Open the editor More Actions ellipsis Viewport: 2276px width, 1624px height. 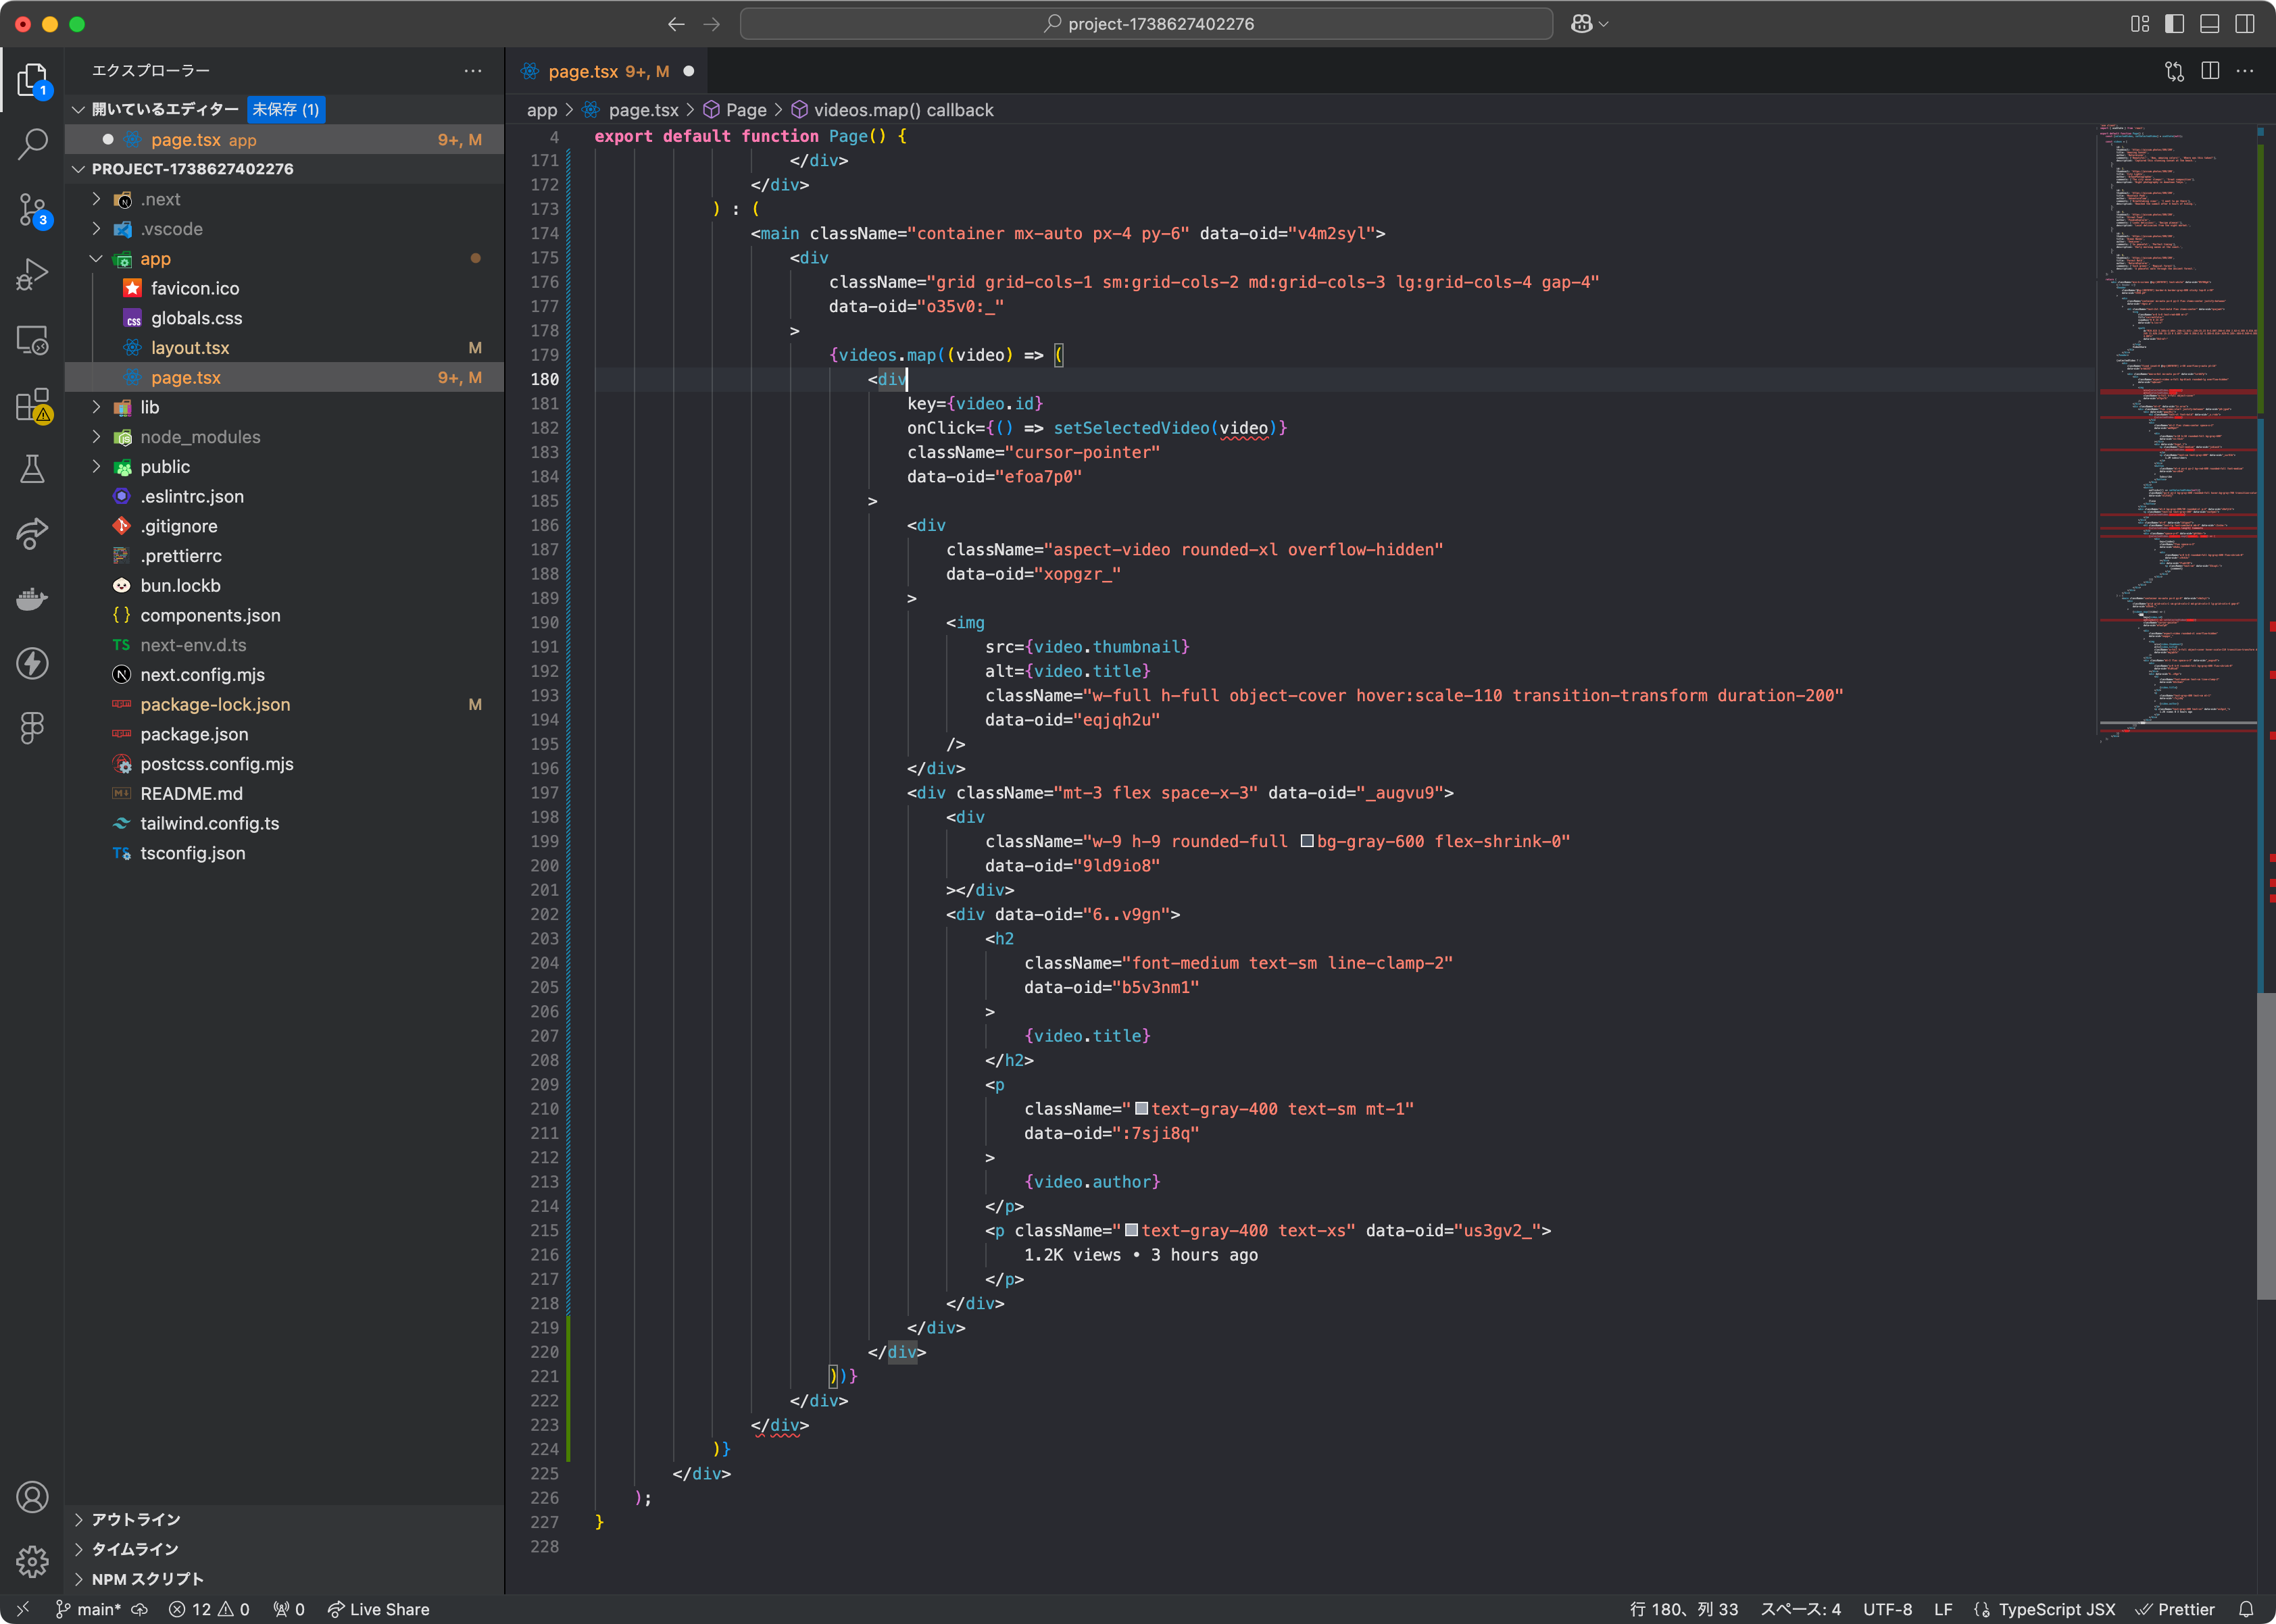(2245, 71)
